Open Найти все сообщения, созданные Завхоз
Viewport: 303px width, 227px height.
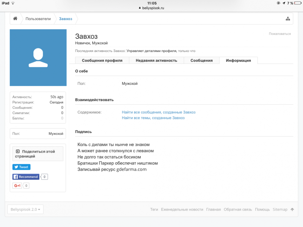[158, 112]
